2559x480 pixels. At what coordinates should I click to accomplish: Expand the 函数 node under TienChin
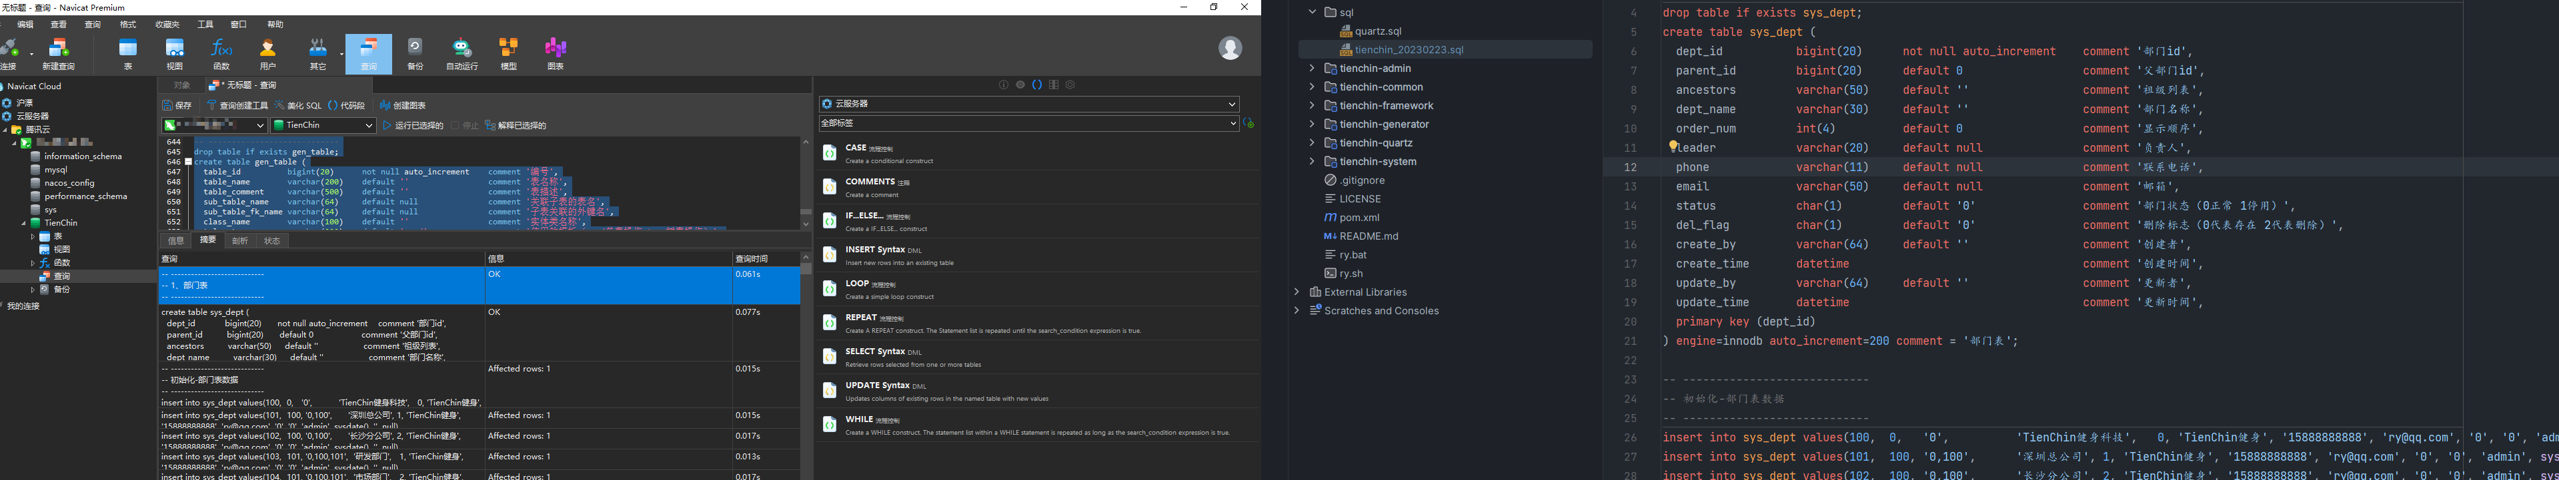pyautogui.click(x=33, y=263)
